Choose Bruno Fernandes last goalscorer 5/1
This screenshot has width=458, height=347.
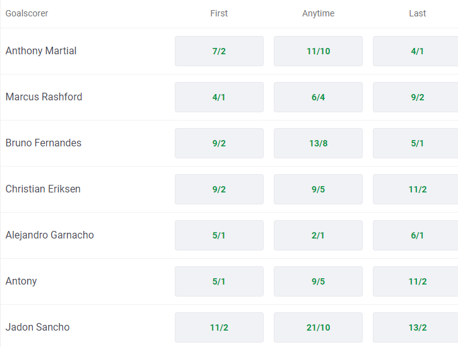pos(416,143)
